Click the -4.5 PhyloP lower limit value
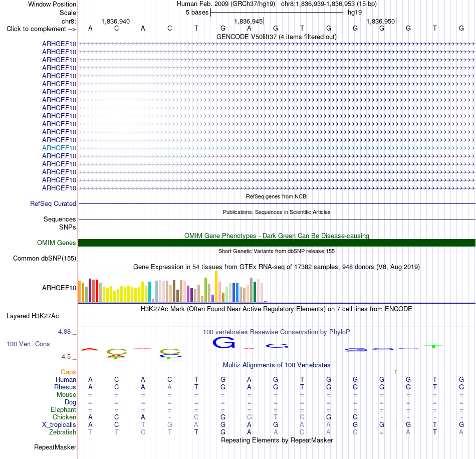476x459 pixels. [65, 357]
